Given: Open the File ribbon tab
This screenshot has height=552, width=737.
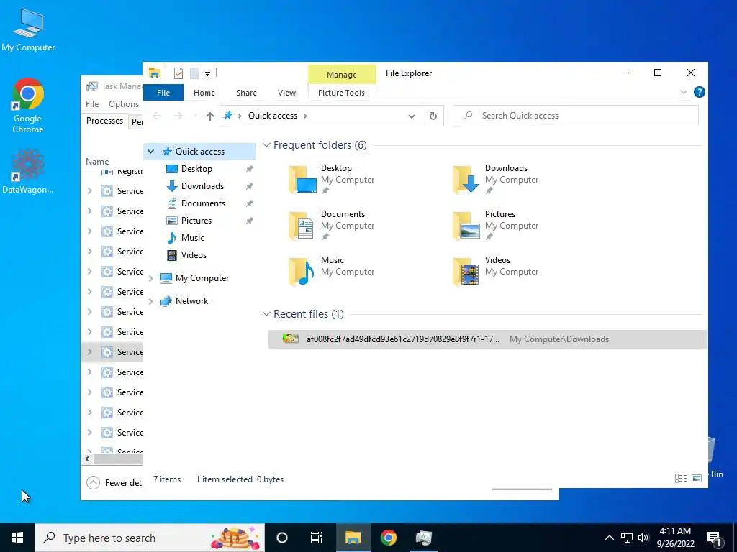Looking at the screenshot, I should [163, 93].
